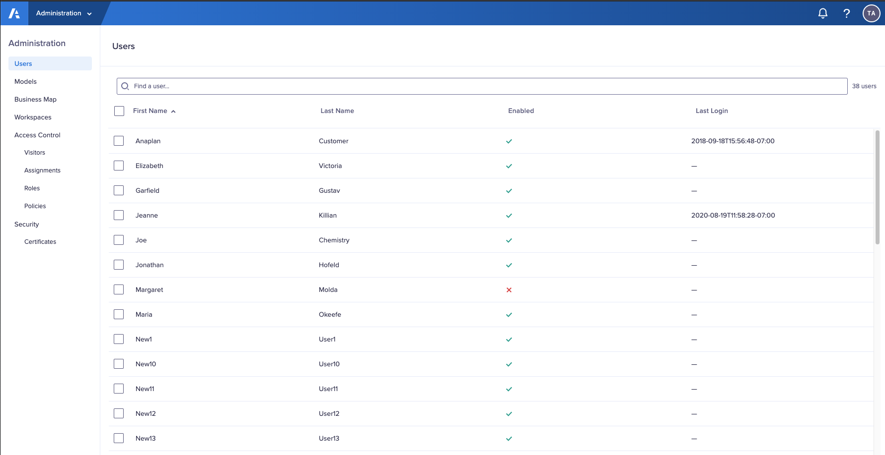
Task: Click the enabled checkmark for Jonathan Hofeld
Action: (x=509, y=265)
